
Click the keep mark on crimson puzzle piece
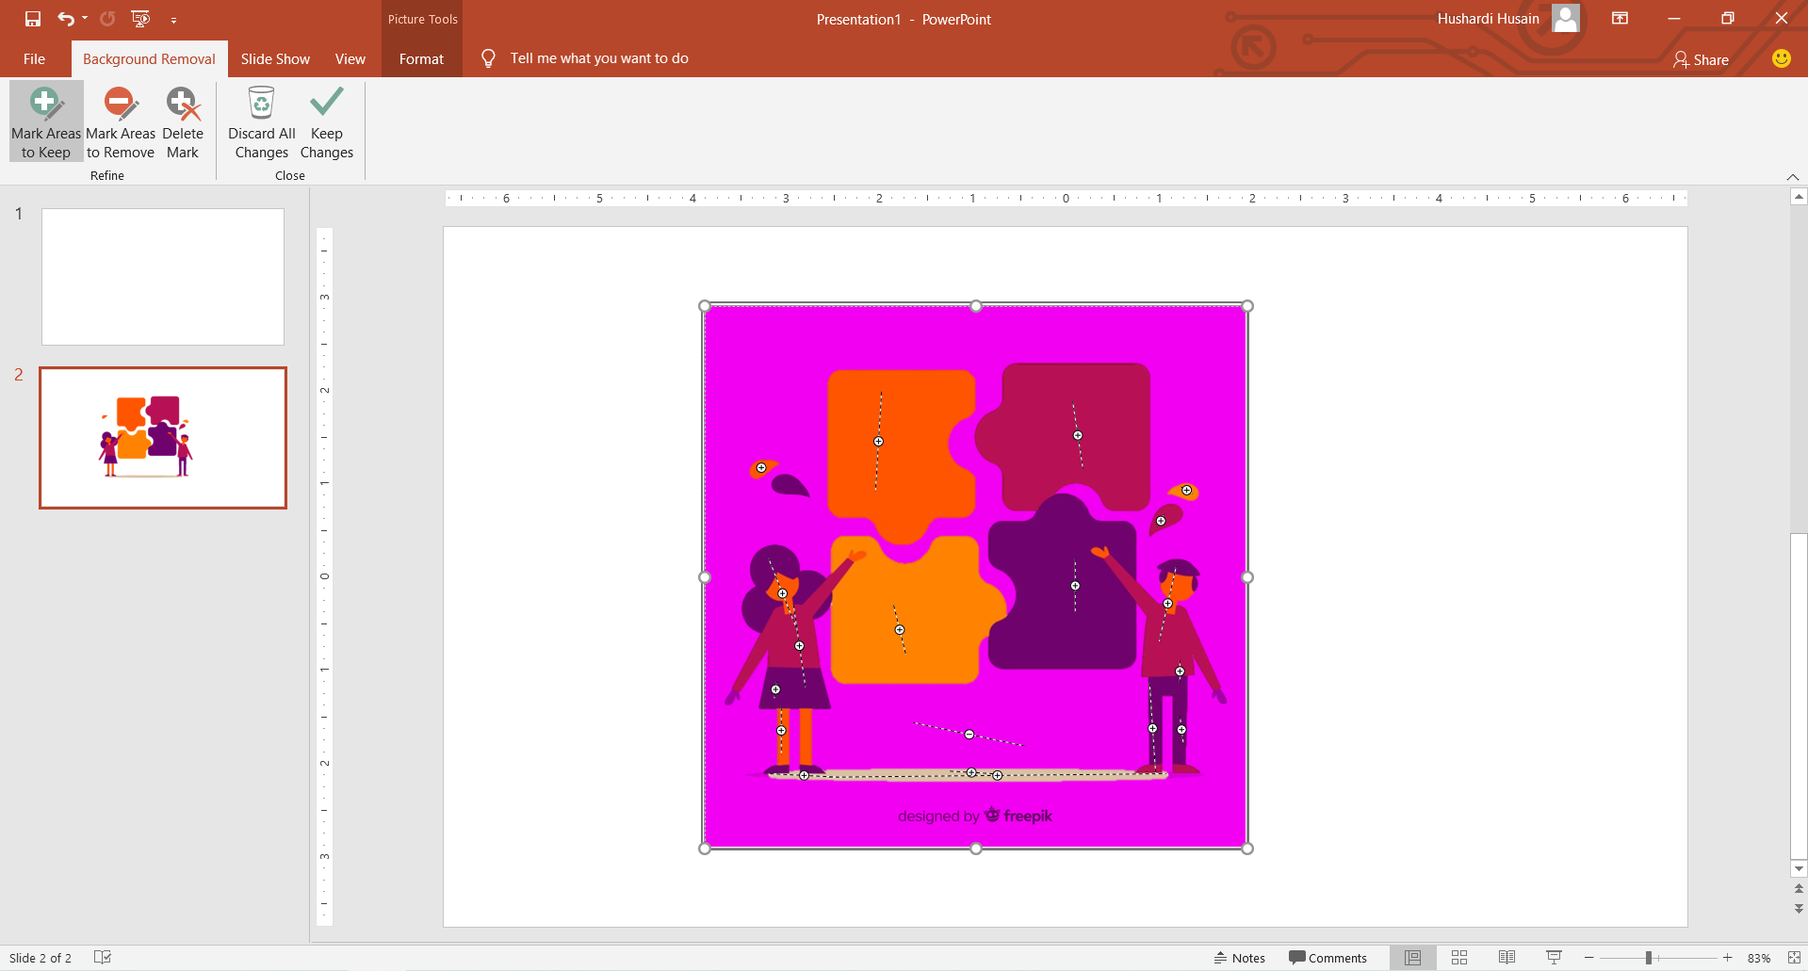1078,435
